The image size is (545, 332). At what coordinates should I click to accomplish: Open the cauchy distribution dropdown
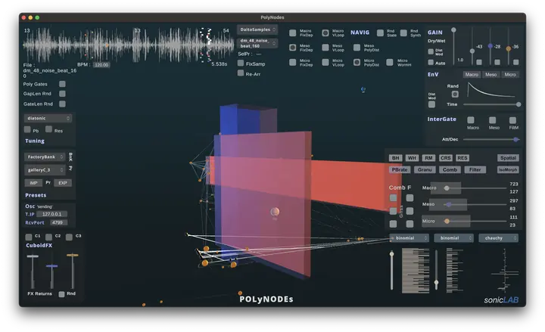(x=498, y=237)
